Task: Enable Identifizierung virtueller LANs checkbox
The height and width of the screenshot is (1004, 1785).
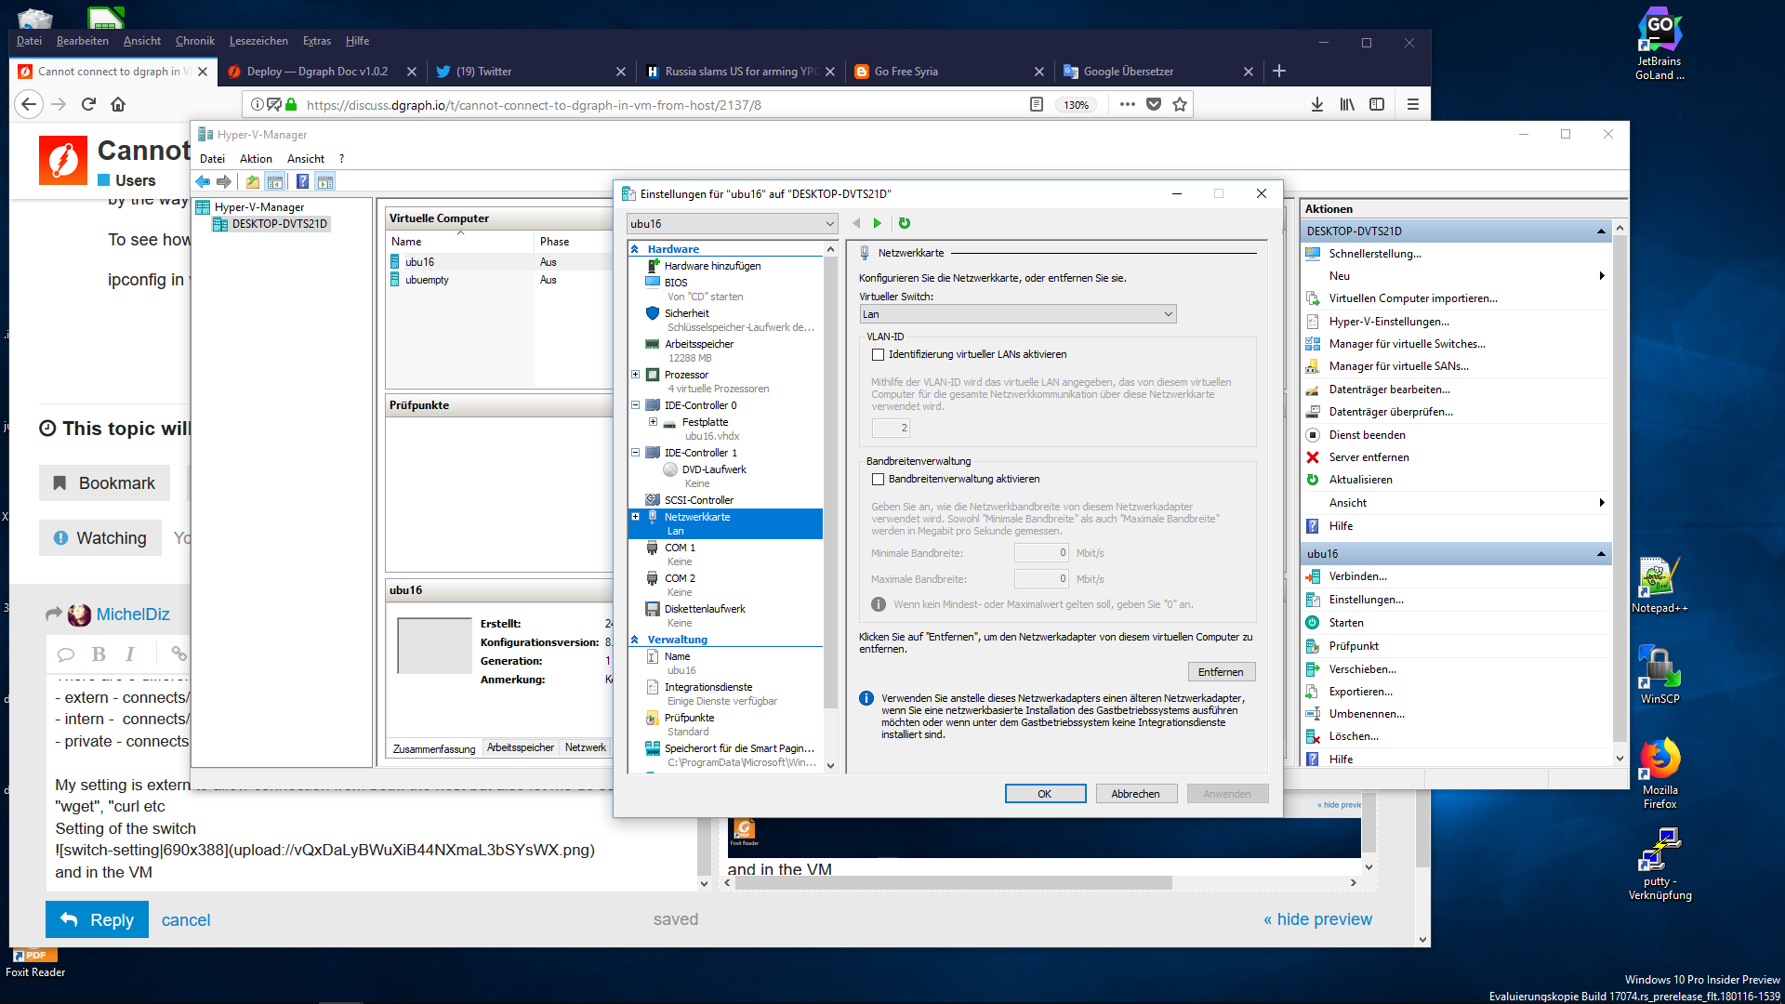Action: [878, 354]
